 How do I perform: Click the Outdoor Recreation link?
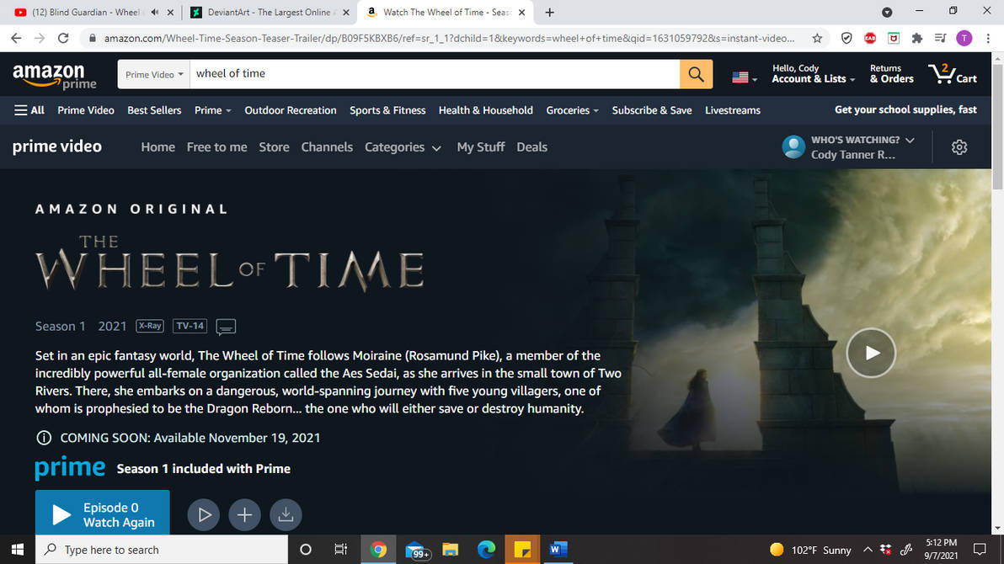[290, 110]
